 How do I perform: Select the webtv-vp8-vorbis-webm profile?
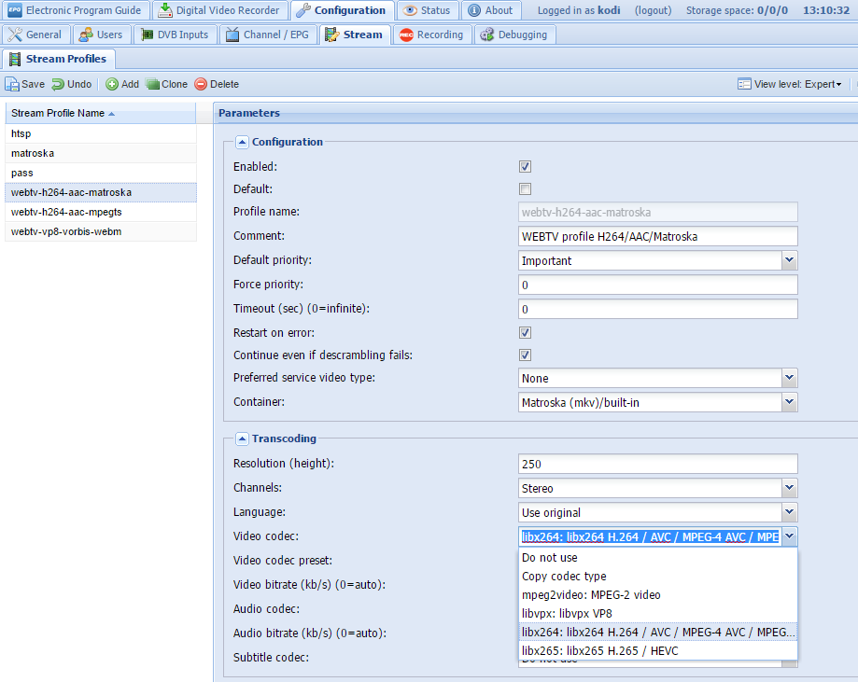[x=101, y=232]
